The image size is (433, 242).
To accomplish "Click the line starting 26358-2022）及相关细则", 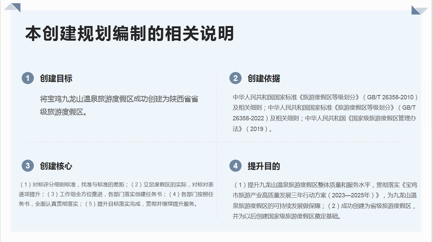I will [325, 118].
